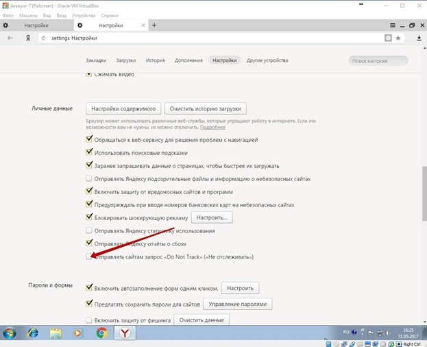Switch to the История section
Image resolution: width=427 pixels, height=347 pixels.
pos(155,60)
